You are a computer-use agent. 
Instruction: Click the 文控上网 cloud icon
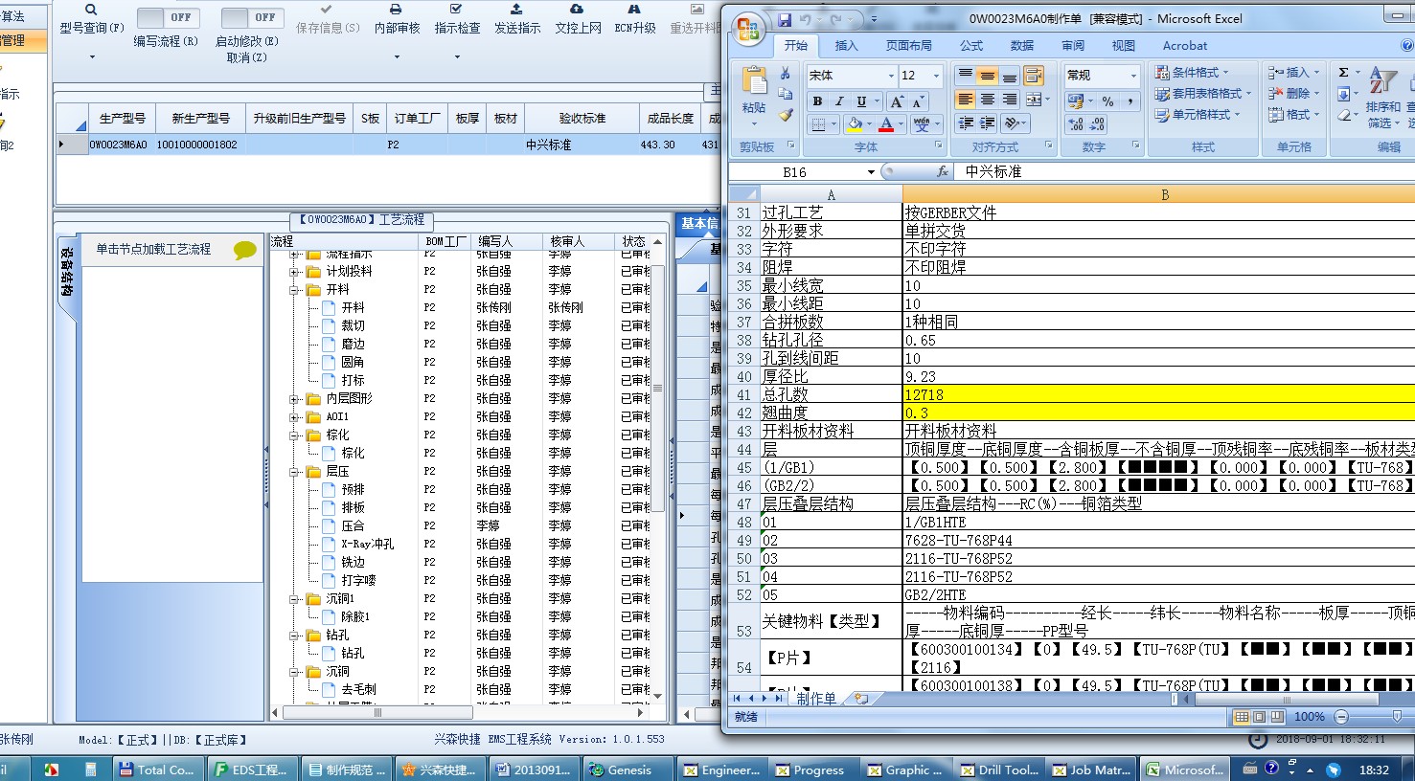point(577,10)
